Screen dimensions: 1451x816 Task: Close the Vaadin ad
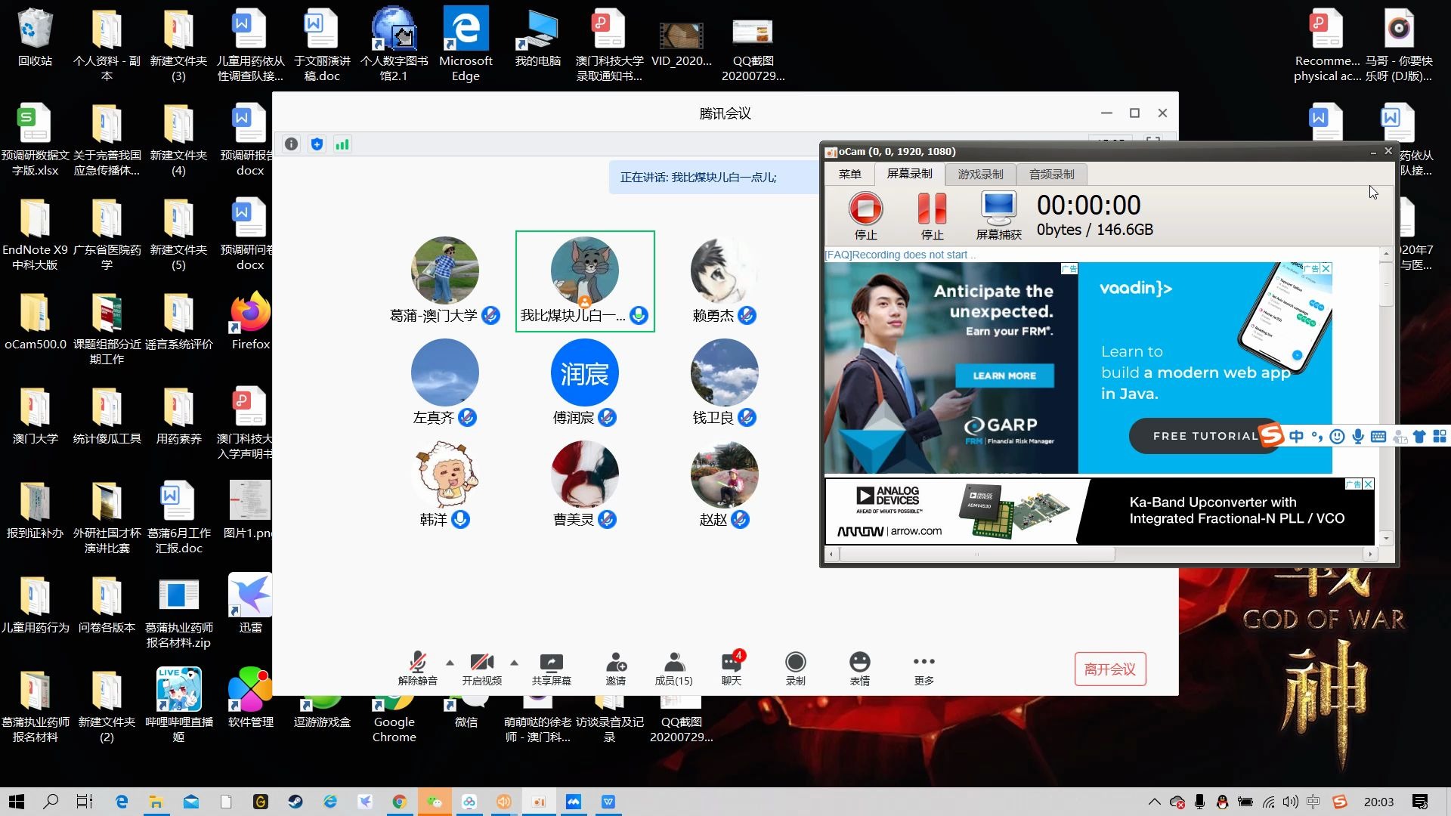(x=1326, y=268)
